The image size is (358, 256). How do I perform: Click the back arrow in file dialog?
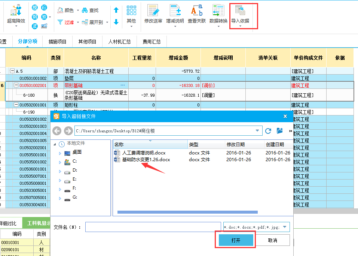pos(57,131)
